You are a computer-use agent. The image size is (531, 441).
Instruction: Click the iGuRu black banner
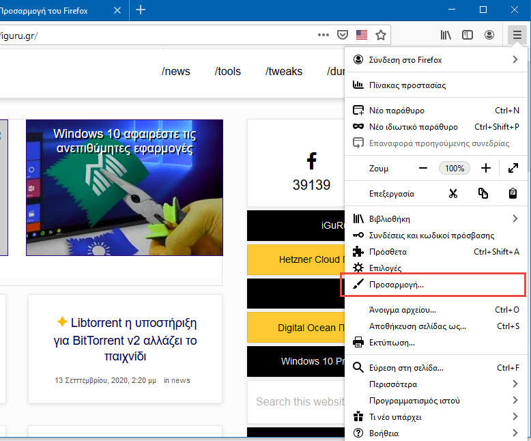coord(296,225)
